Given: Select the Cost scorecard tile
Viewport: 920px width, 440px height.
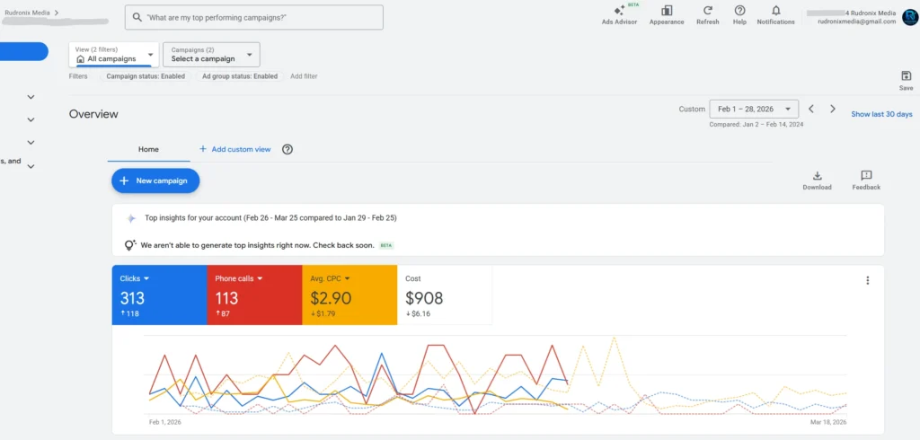Looking at the screenshot, I should (445, 295).
